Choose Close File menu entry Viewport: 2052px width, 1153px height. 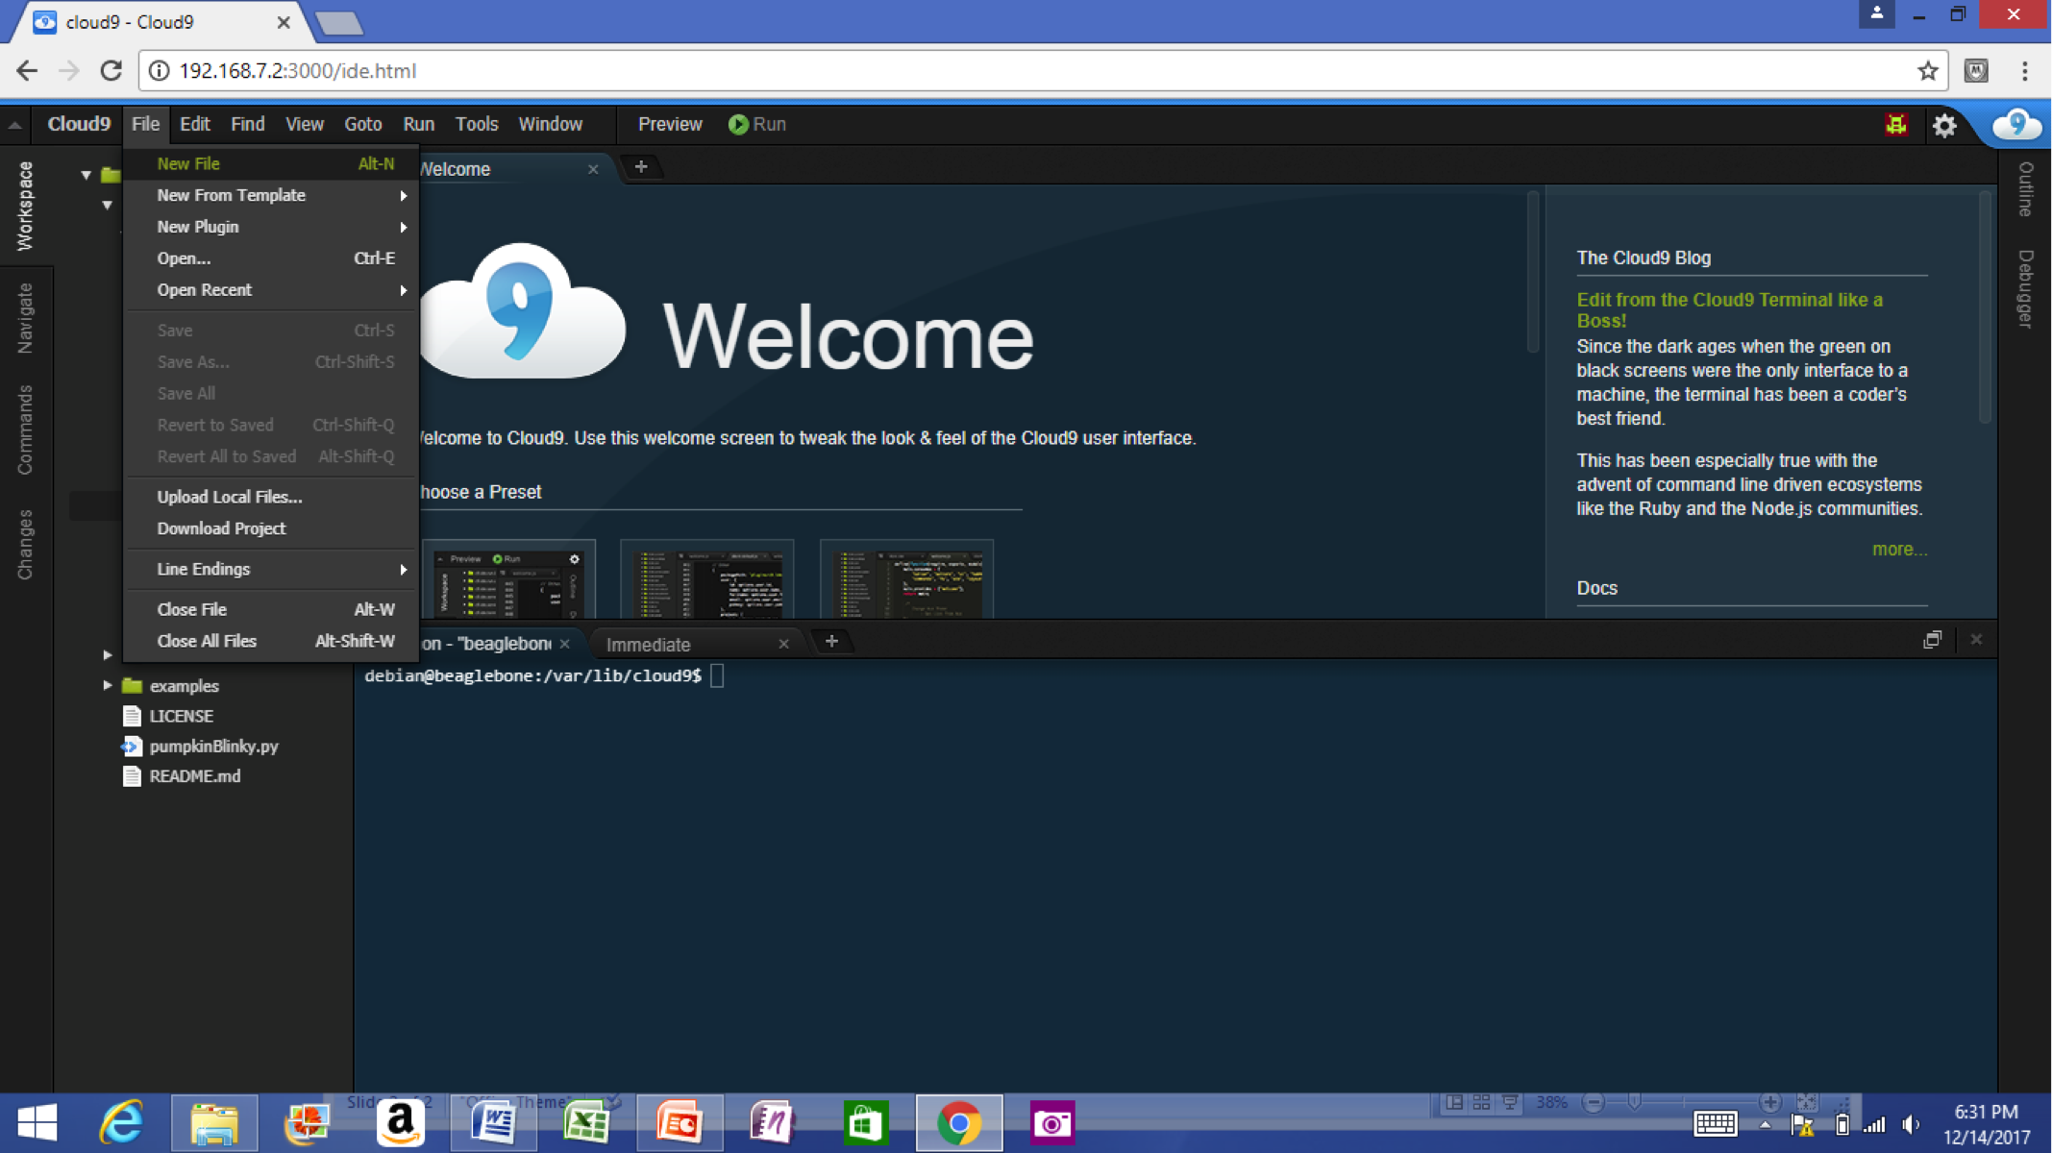click(271, 609)
